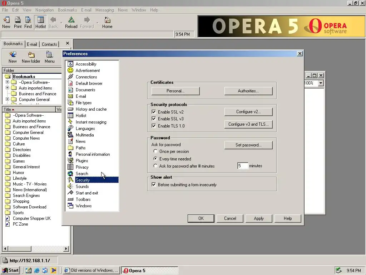Select Toolbars preferences category
This screenshot has width=366, height=275.
tap(83, 199)
